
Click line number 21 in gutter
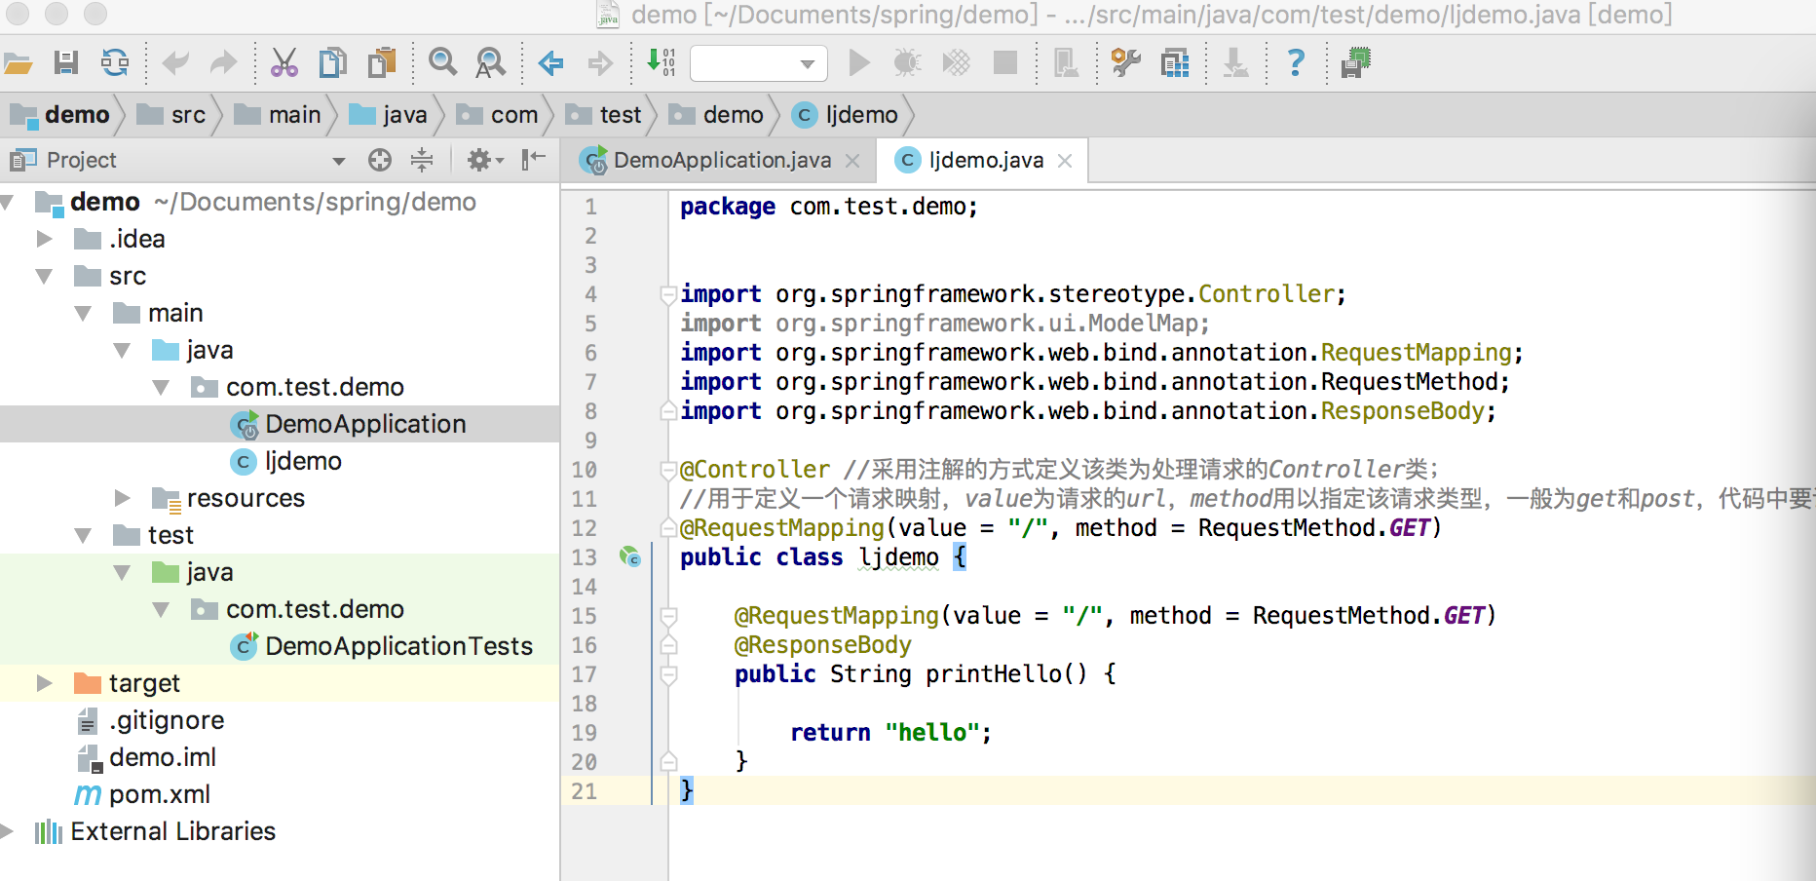click(585, 791)
